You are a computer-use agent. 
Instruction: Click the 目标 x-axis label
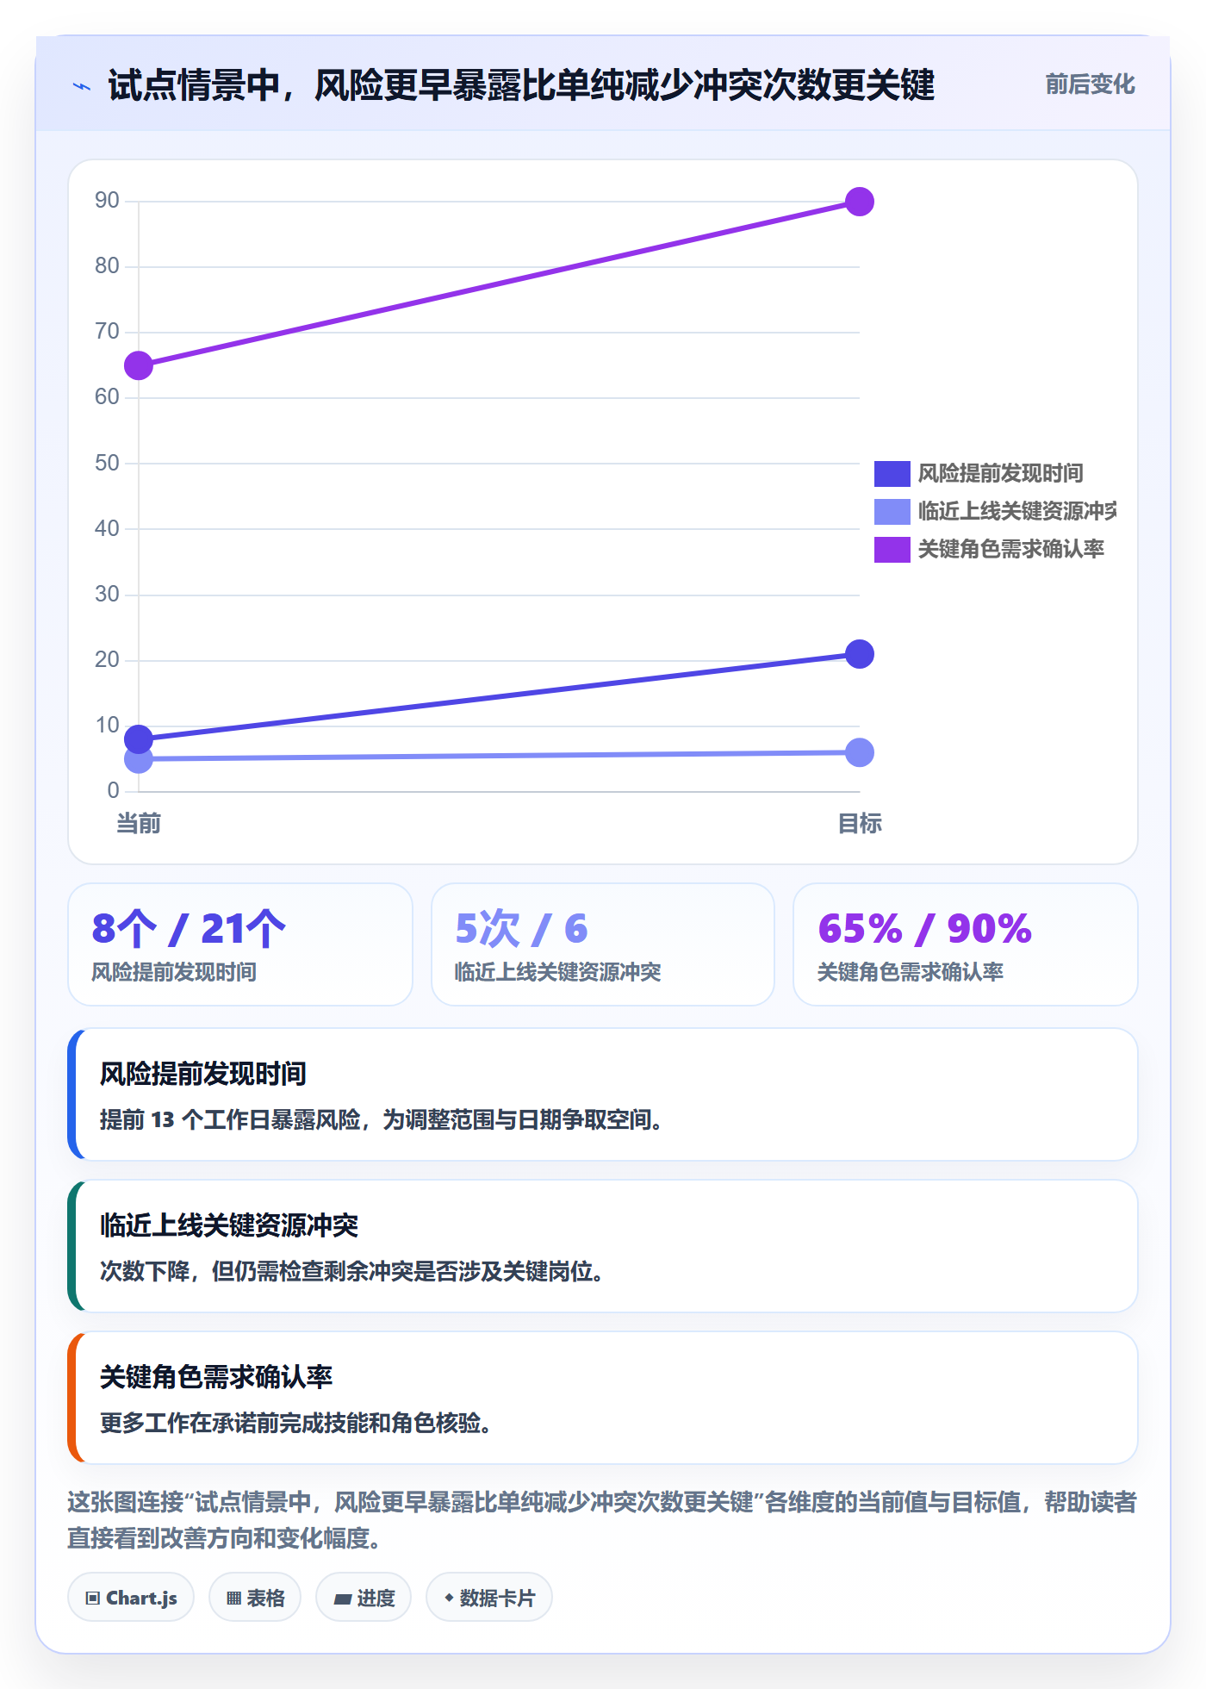tap(860, 824)
